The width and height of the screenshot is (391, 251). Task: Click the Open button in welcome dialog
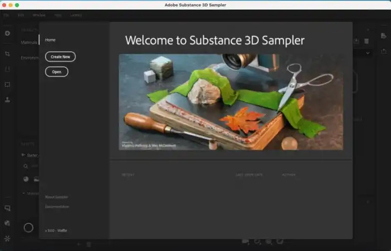56,72
